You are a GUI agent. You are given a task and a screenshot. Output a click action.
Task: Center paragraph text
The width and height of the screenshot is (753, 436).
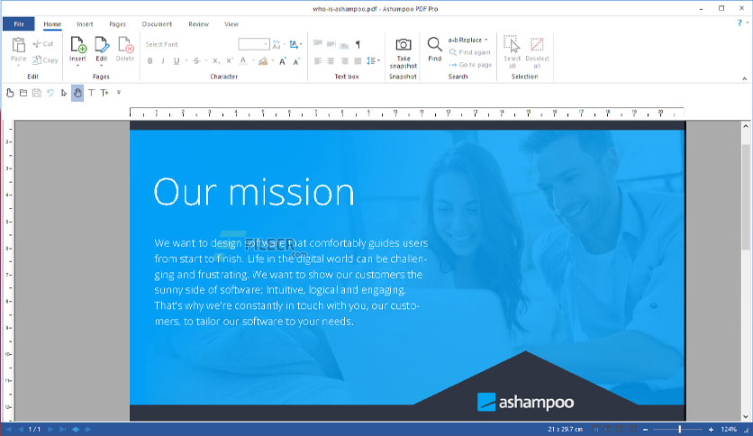pos(331,61)
